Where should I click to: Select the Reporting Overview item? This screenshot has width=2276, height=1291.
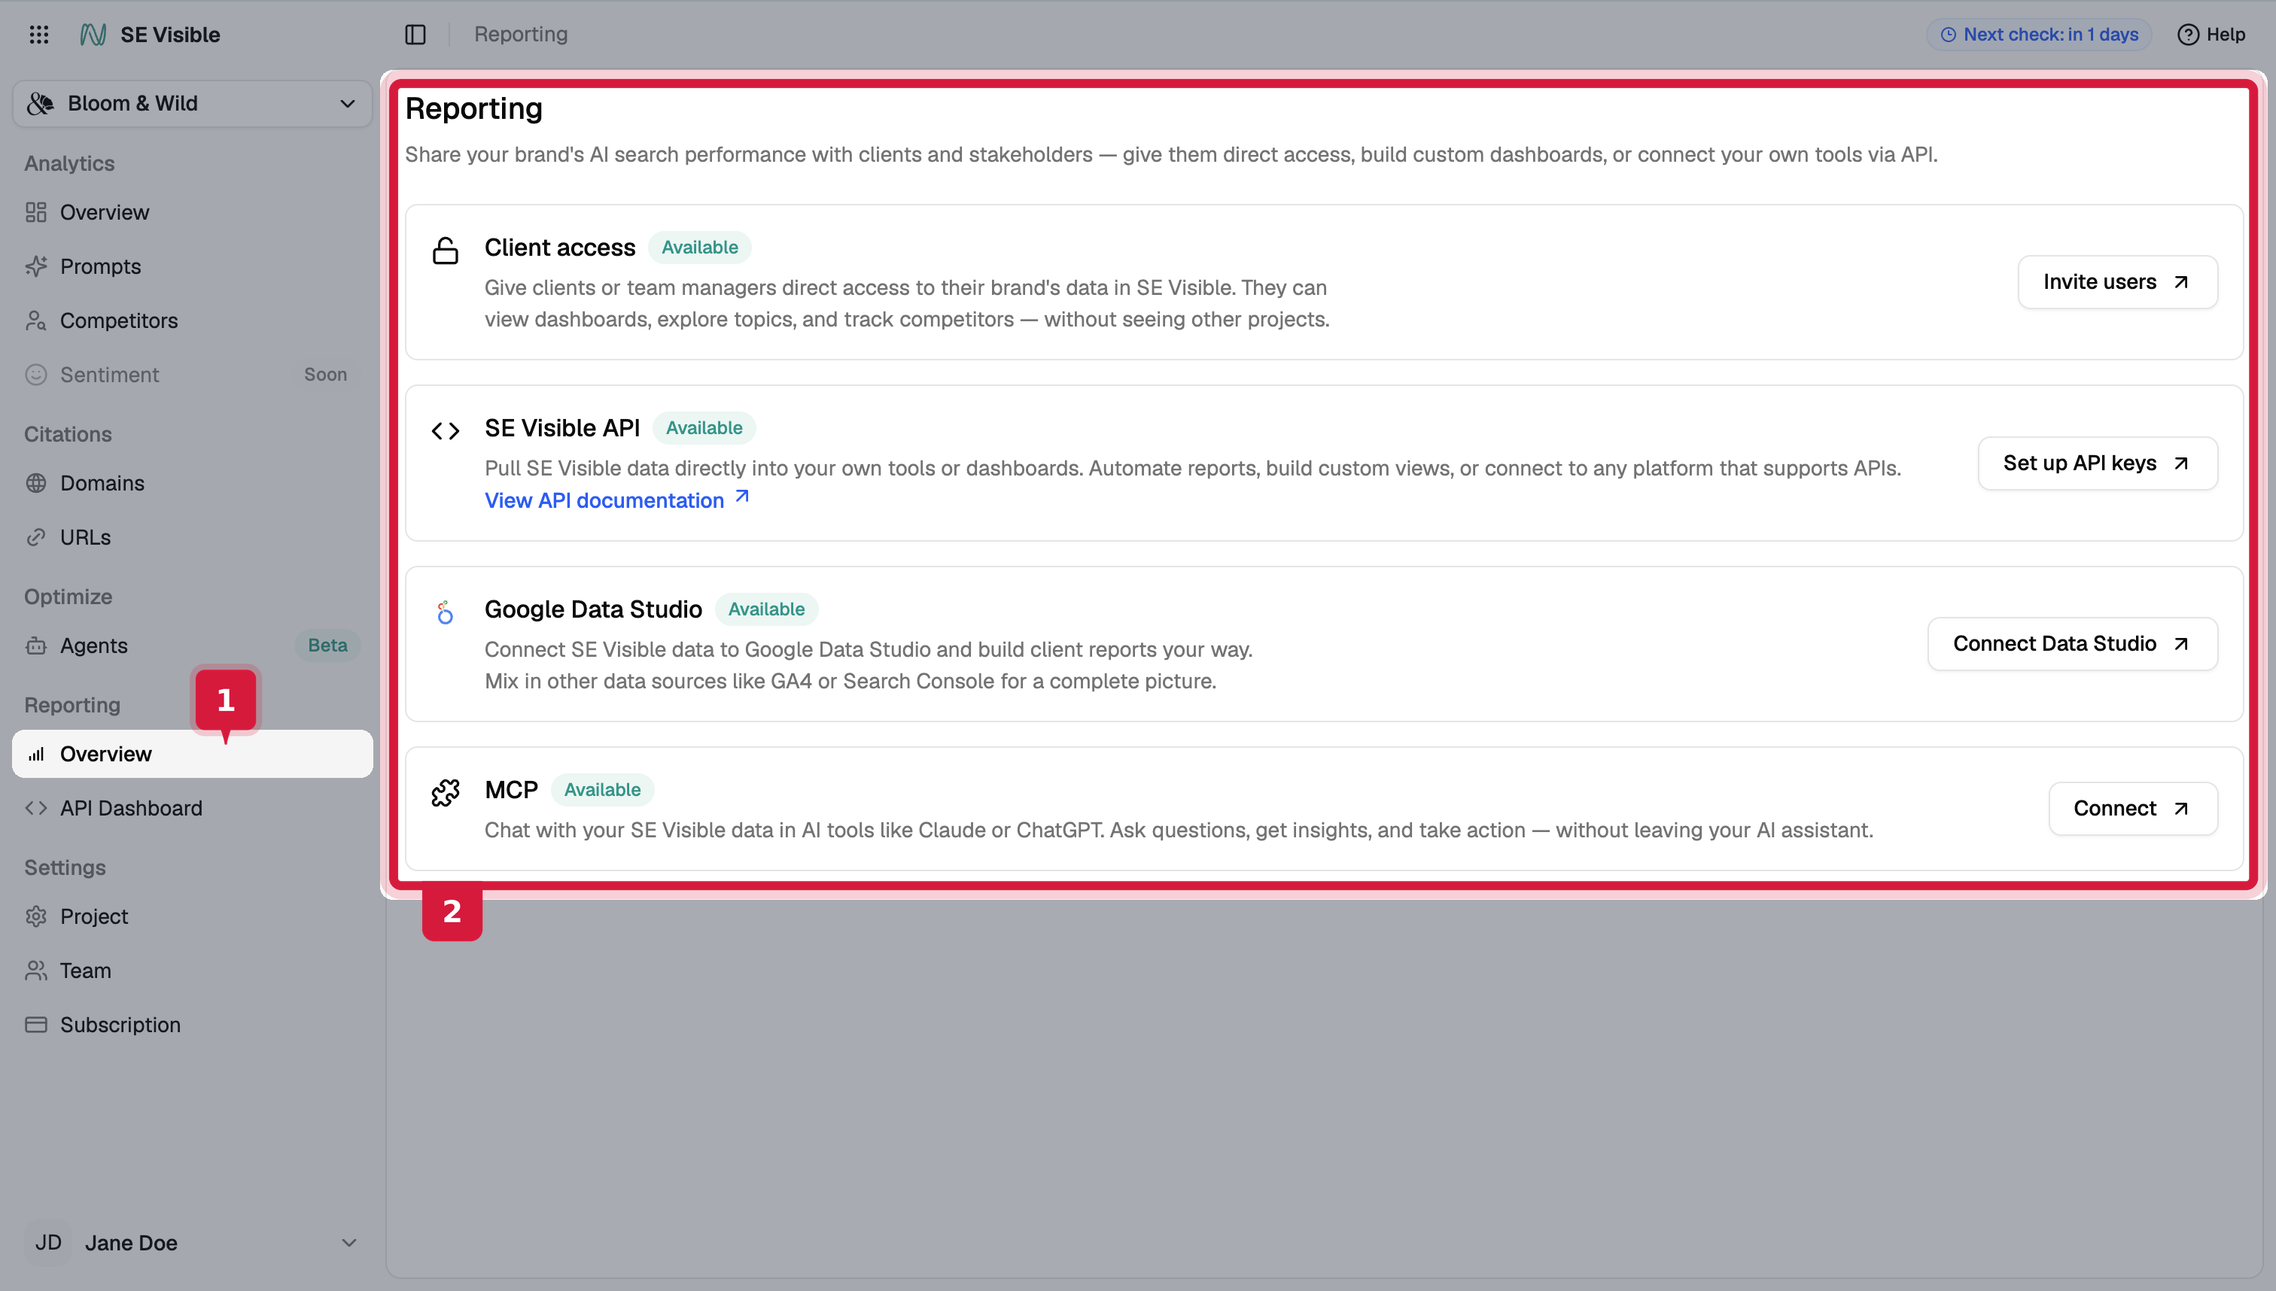point(193,754)
